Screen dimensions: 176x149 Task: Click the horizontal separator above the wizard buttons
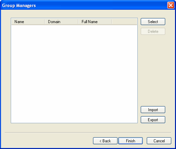[88, 133]
